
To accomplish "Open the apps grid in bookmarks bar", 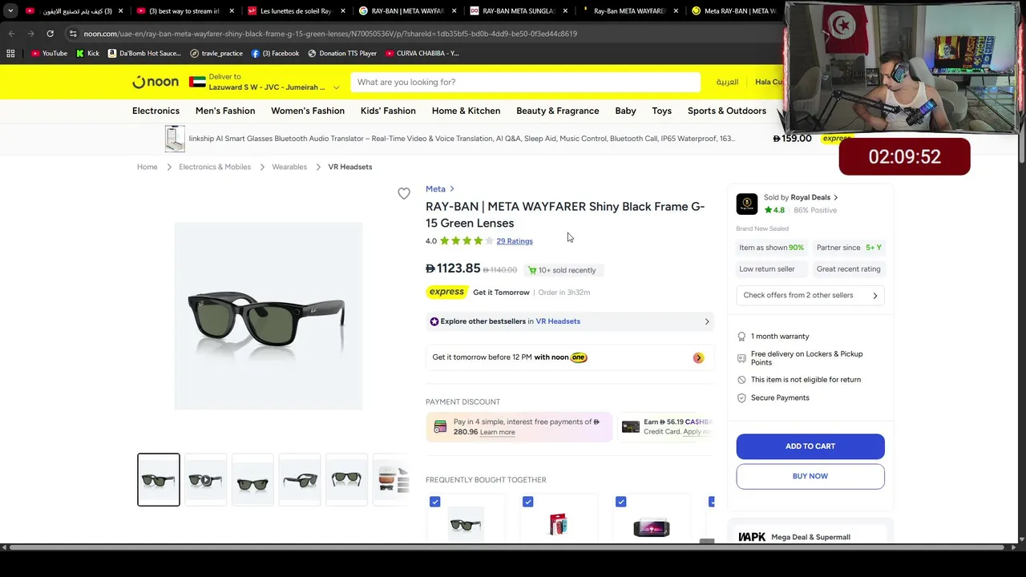I will click(x=10, y=53).
